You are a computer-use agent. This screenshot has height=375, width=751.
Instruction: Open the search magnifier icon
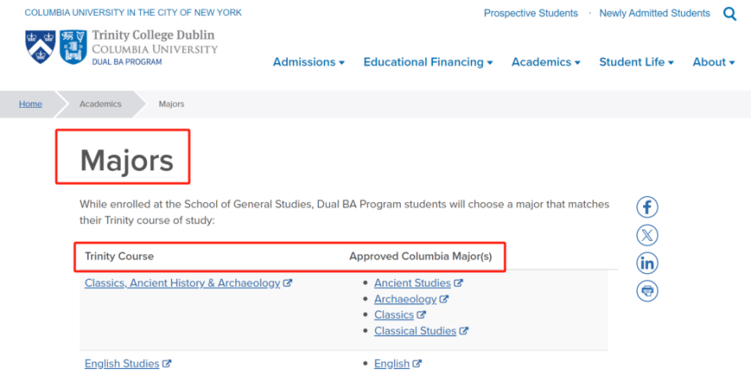coord(729,13)
